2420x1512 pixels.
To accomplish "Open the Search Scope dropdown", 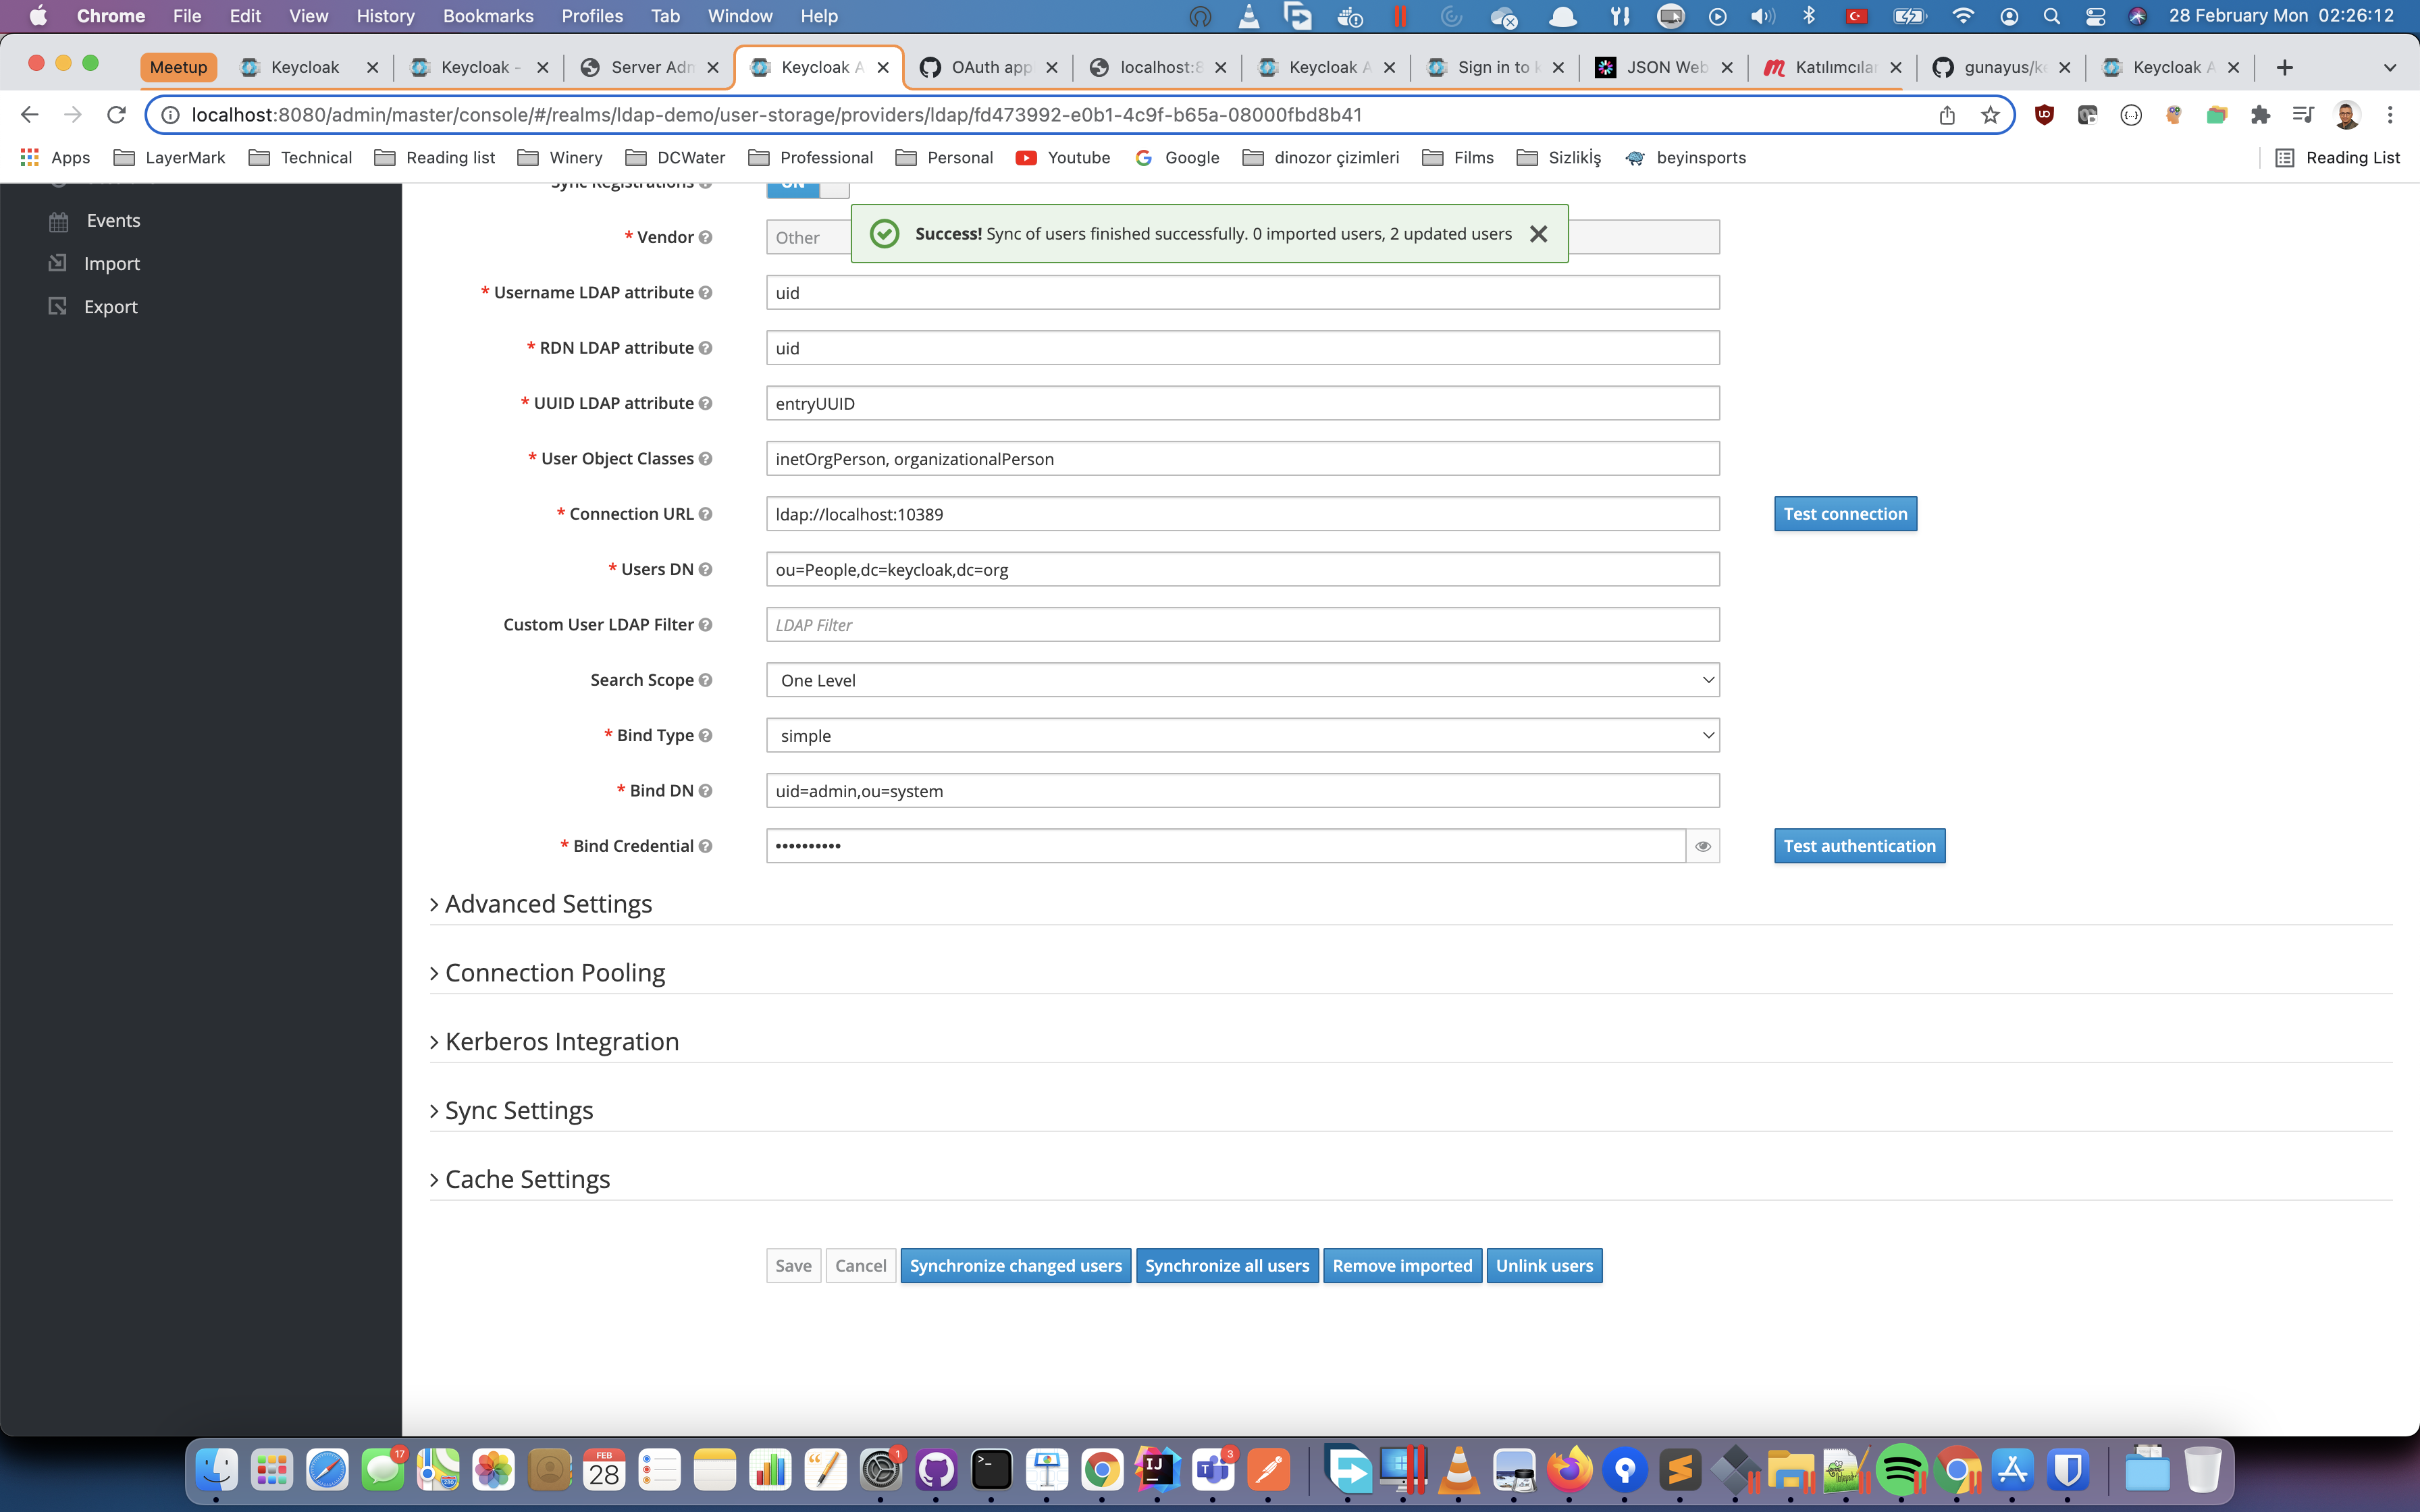I will point(1242,680).
